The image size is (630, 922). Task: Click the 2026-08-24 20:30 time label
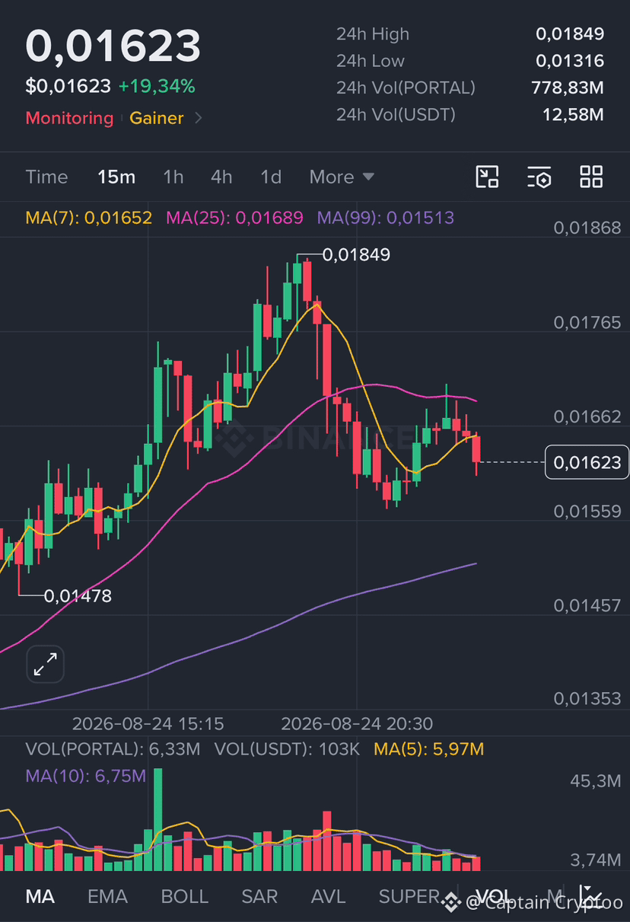pyautogui.click(x=357, y=723)
